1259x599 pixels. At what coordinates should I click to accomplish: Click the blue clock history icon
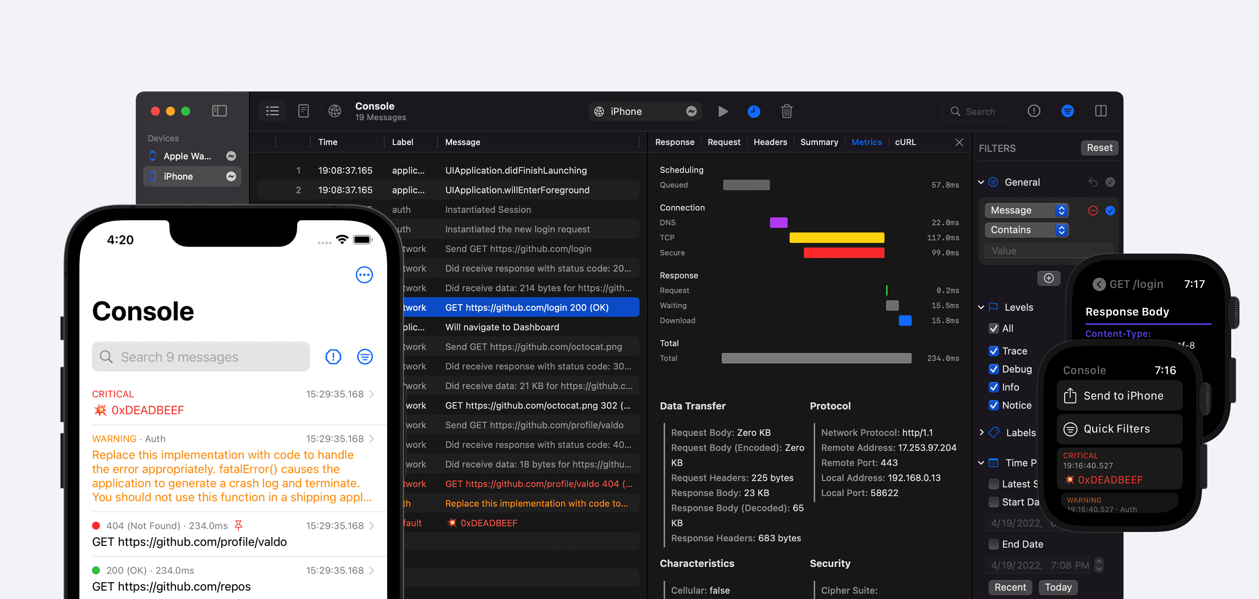click(x=754, y=111)
